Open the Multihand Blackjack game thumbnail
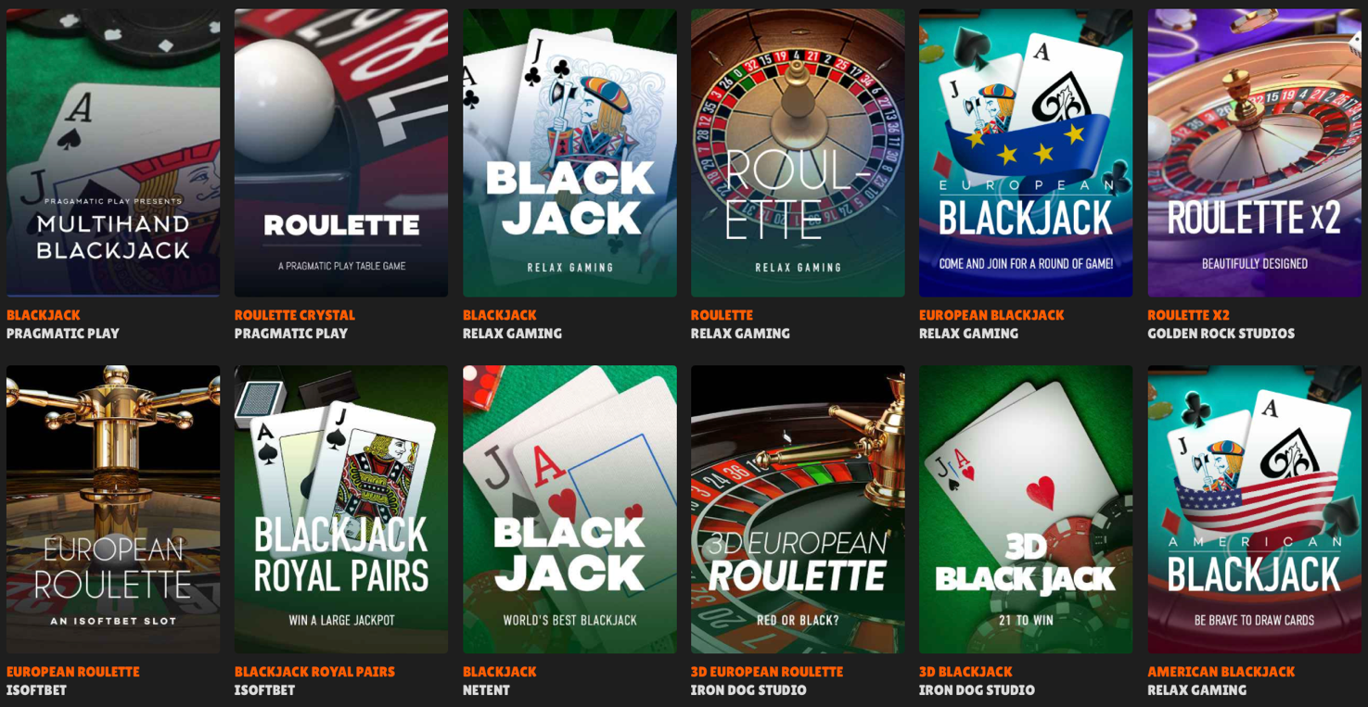The height and width of the screenshot is (707, 1368). (113, 153)
